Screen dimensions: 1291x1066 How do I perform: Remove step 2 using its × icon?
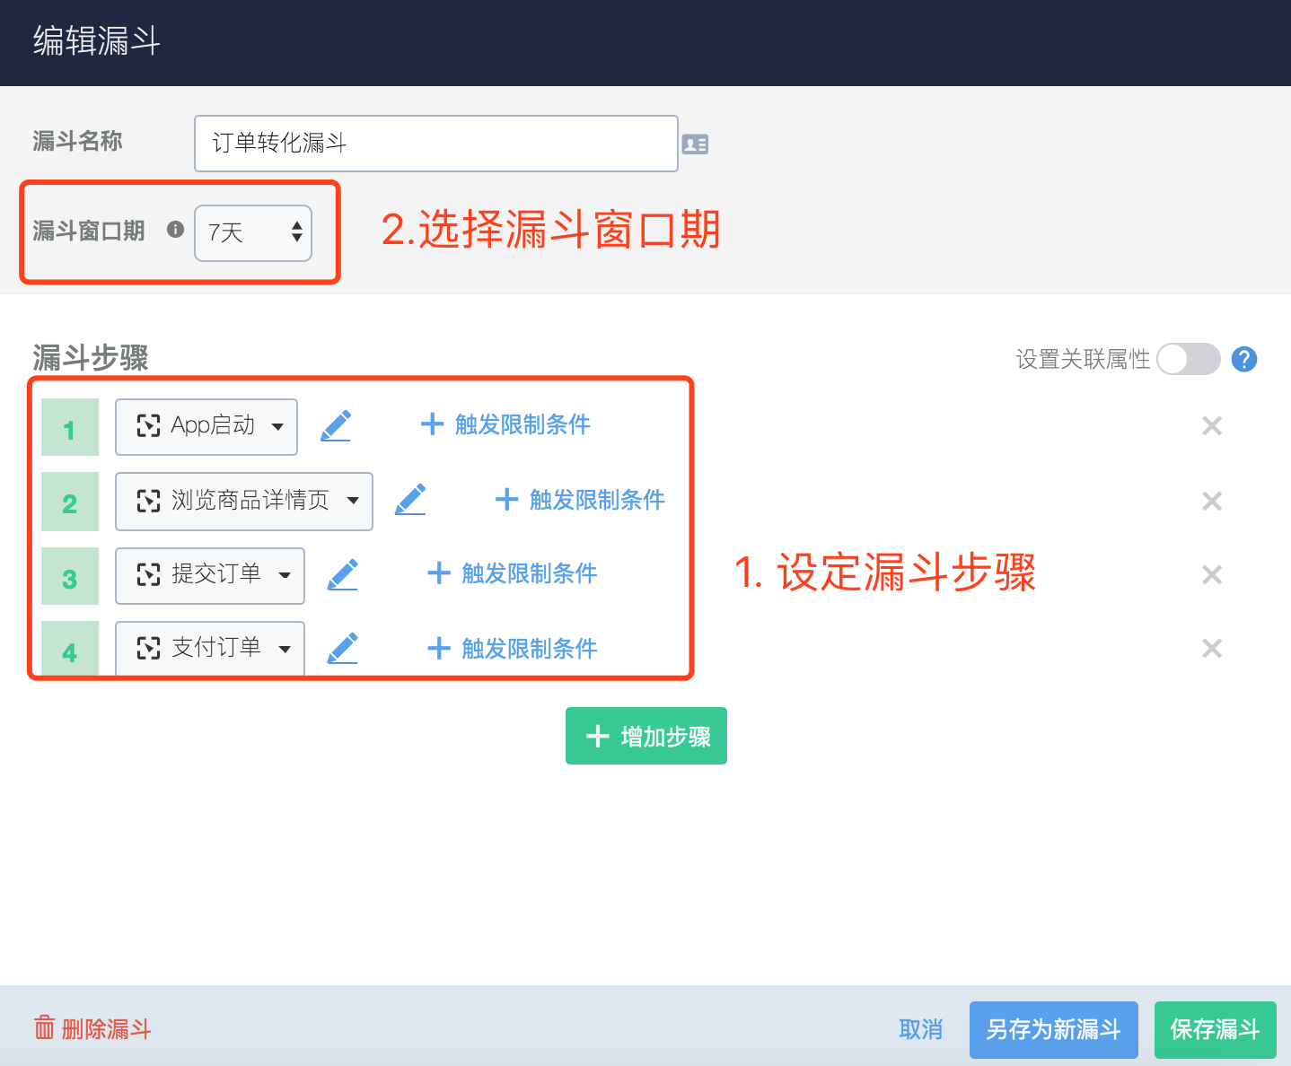pyautogui.click(x=1212, y=501)
